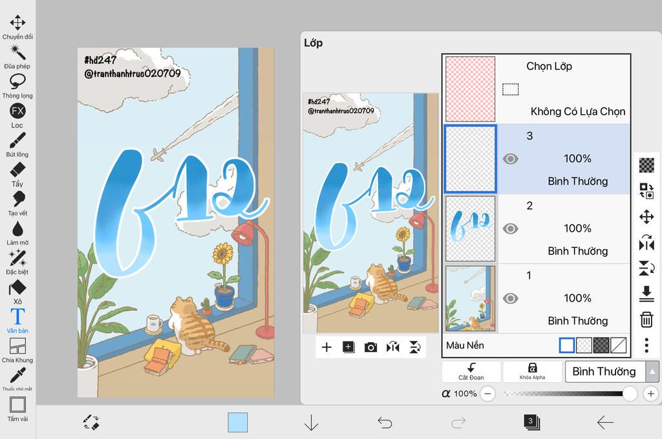This screenshot has height=439, width=662.
Task: Decrease opacity with minus button
Action: click(487, 394)
